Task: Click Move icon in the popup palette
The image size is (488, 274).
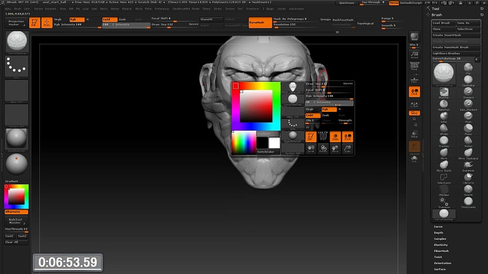Action: (335, 148)
